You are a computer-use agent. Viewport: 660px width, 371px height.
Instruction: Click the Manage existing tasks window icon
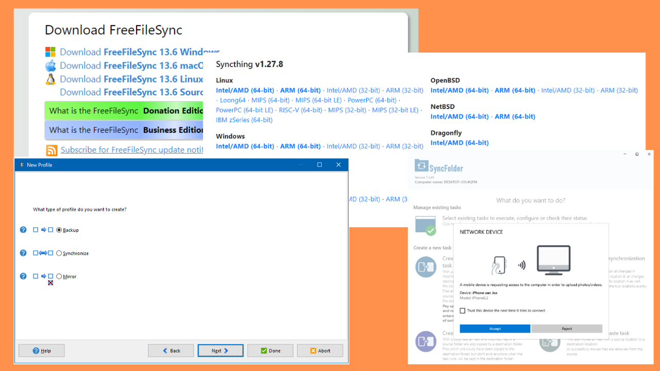pos(426,226)
